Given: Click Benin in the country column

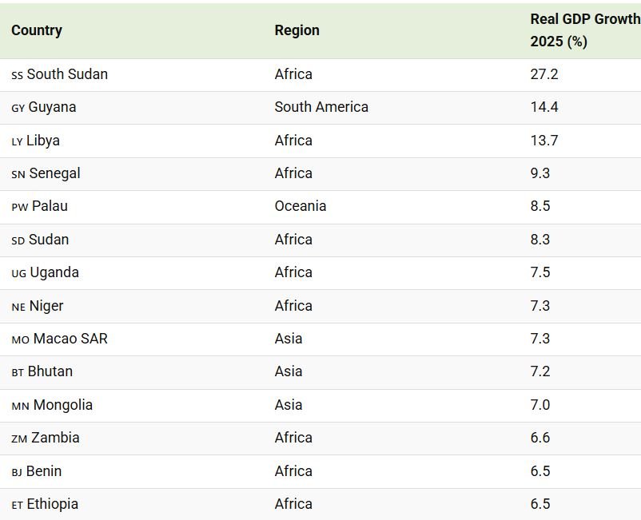Looking at the screenshot, I should tap(44, 471).
